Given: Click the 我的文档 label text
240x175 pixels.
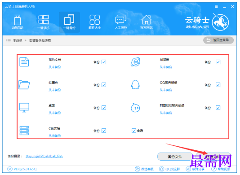Looking at the screenshot, I should [55, 60].
